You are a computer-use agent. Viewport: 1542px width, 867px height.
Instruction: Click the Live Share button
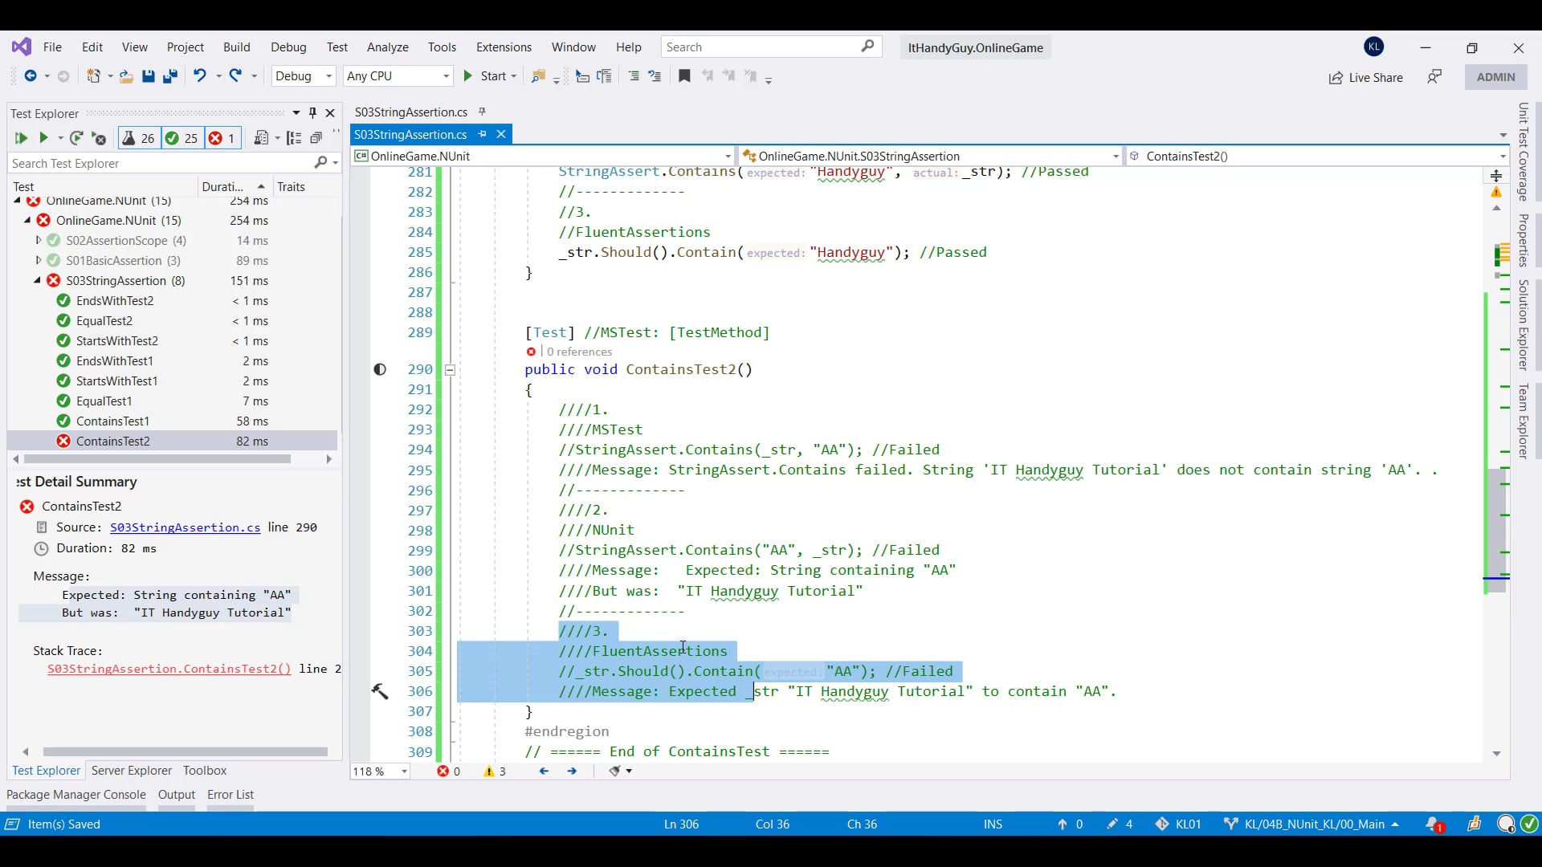coord(1365,77)
